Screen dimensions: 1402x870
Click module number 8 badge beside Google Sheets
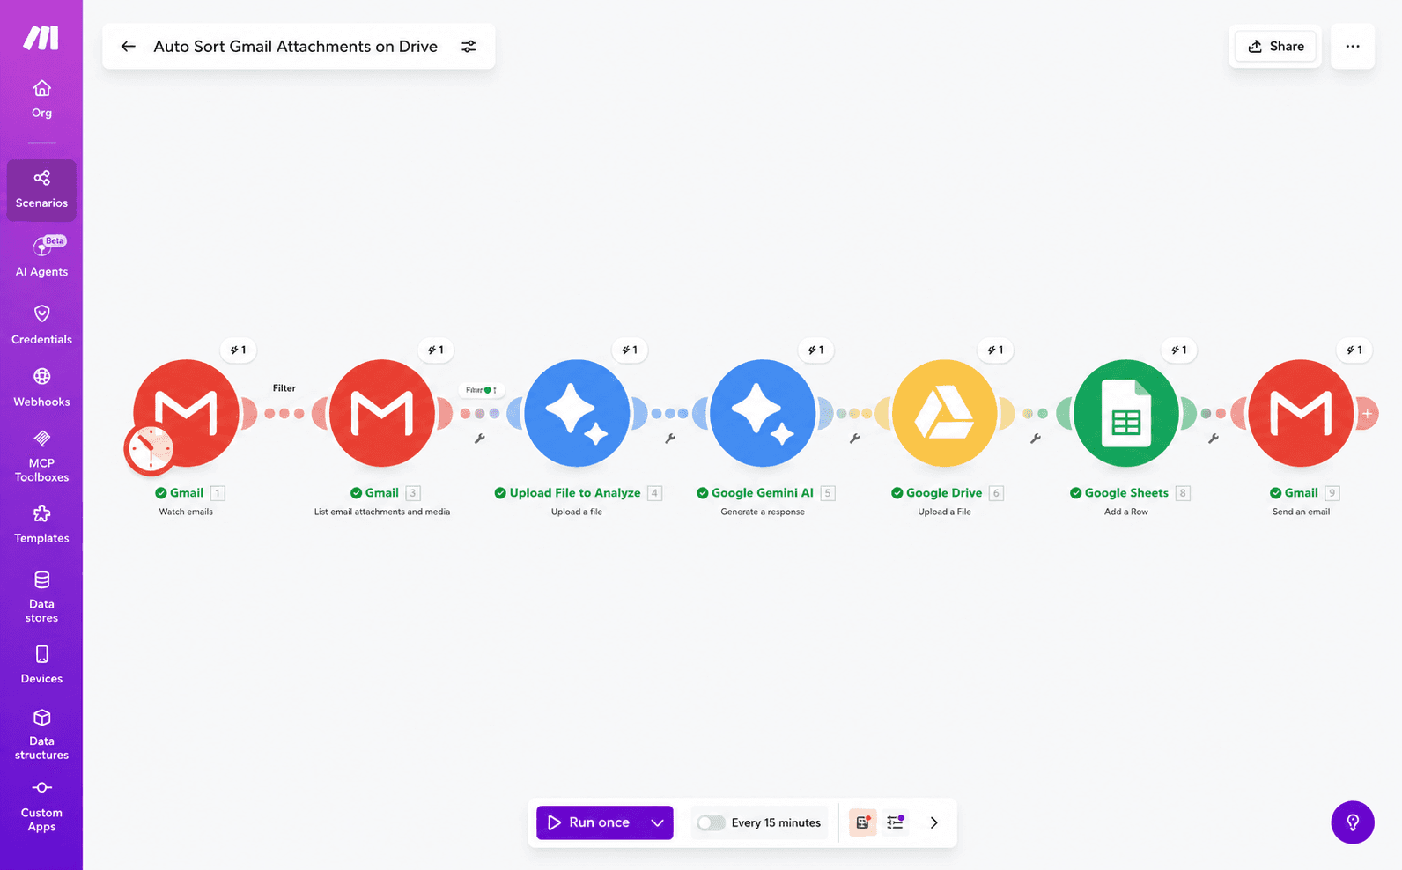coord(1183,493)
